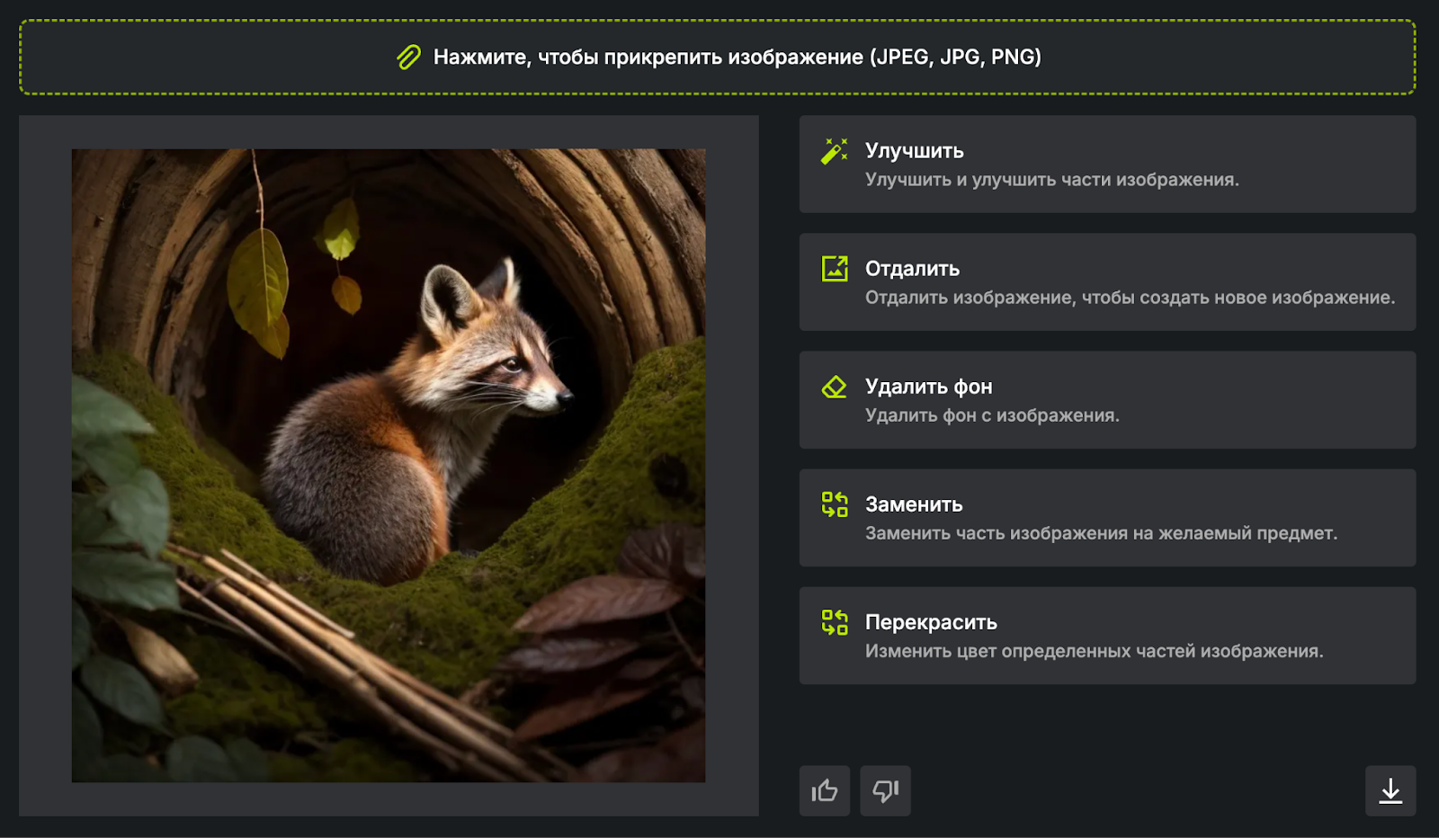Click description 'Заменить часть изображения на желаемый предмет.'
1439x838 pixels.
[x=1101, y=533]
